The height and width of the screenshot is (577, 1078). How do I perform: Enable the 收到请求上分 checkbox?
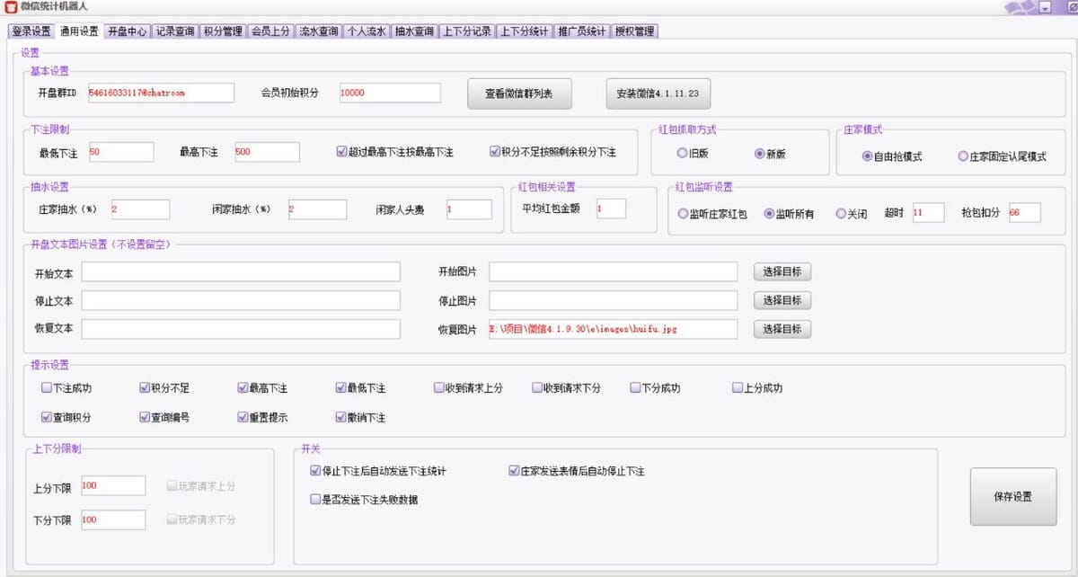(x=467, y=388)
